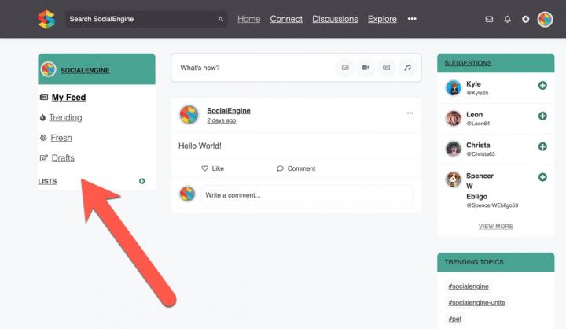The width and height of the screenshot is (566, 329).
Task: Select Trending in the sidebar
Action: point(65,117)
